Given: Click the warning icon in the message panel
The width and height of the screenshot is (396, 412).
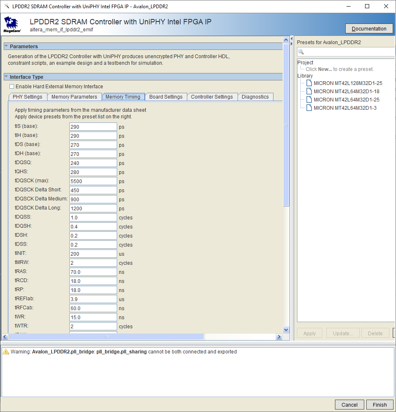Looking at the screenshot, I should (6, 352).
